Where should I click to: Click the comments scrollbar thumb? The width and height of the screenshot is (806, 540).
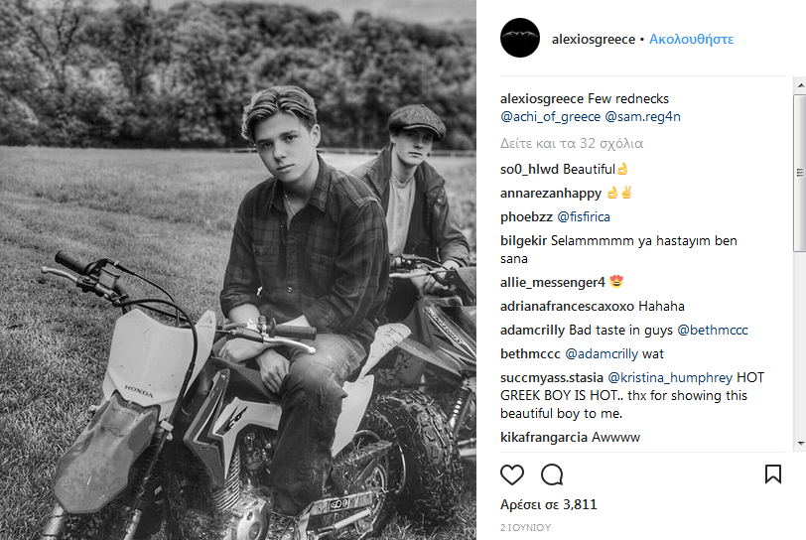799,169
